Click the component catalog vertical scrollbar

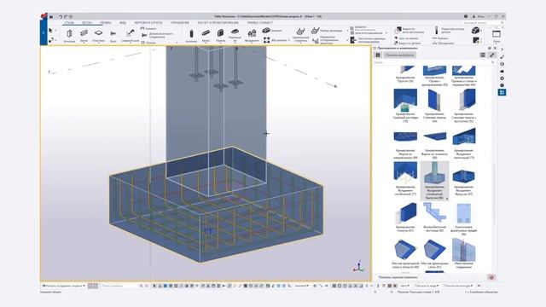point(494,195)
